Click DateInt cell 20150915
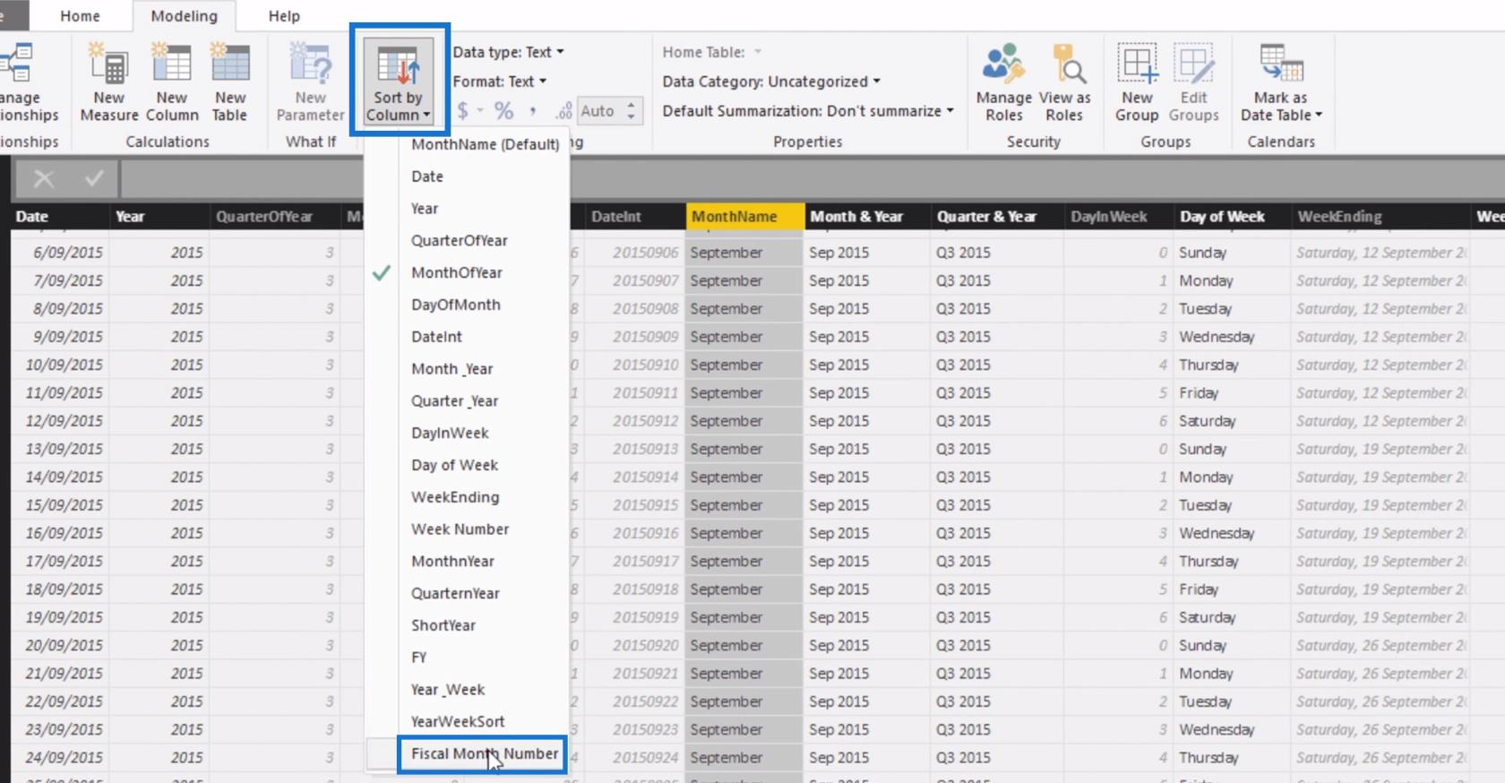The image size is (1505, 783). tap(635, 505)
